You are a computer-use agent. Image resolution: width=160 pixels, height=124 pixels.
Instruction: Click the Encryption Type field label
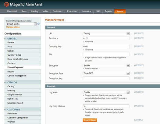(x=56, y=74)
